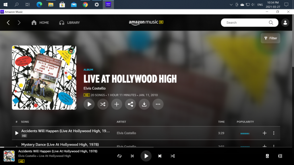294x165 pixels.
Task: Download the album
Action: 144,104
